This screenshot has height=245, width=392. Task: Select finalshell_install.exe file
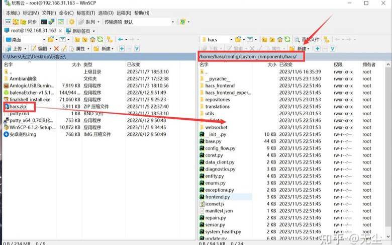tap(30, 100)
